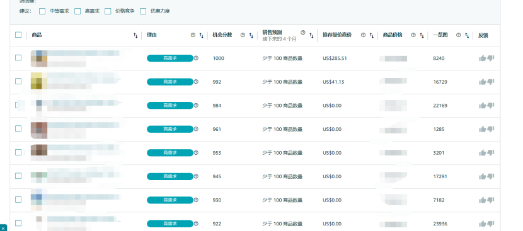The image size is (523, 231).
Task: Click the 商品 column header
Action: pos(37,35)
